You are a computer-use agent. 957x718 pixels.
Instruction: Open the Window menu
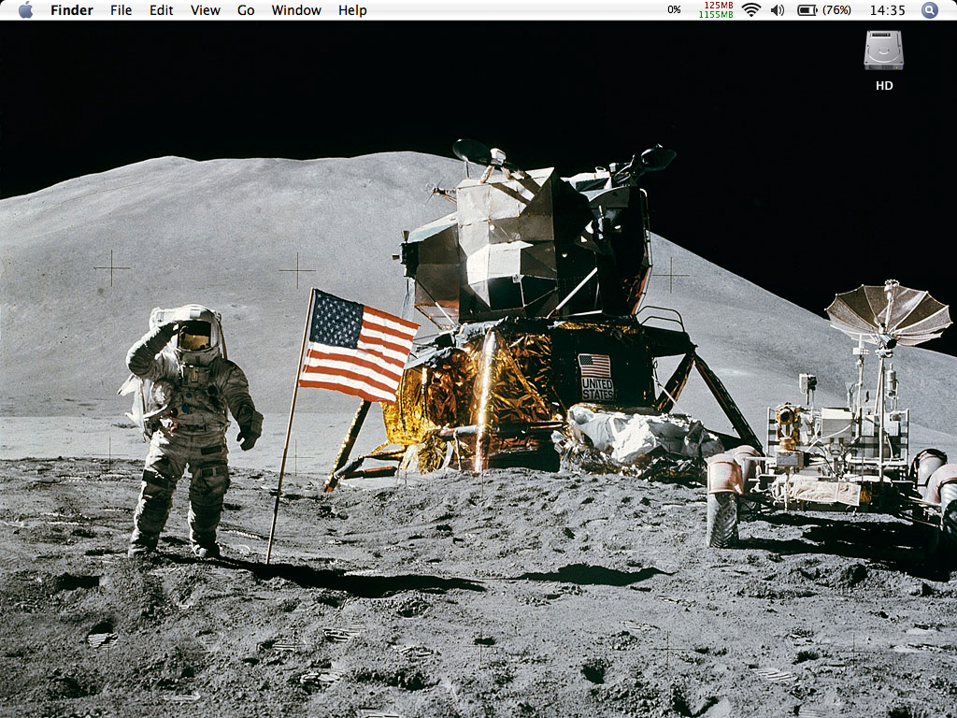point(296,9)
